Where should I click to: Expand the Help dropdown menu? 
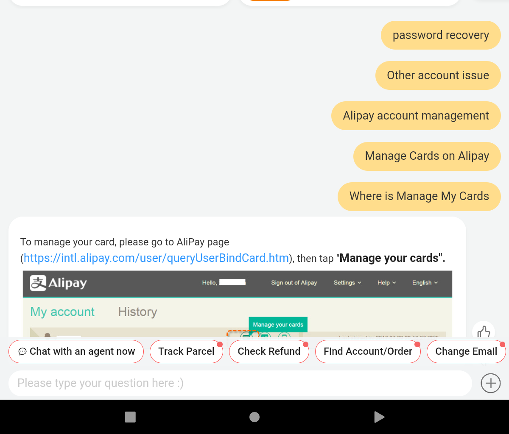(386, 283)
